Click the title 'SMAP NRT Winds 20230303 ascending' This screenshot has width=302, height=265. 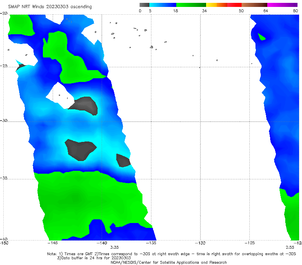tap(50, 7)
